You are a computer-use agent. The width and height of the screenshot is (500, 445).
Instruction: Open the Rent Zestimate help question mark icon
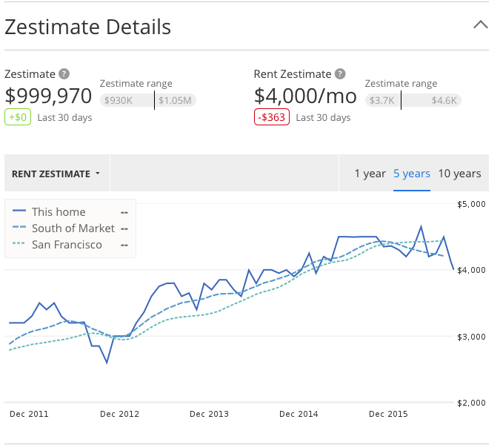pyautogui.click(x=340, y=73)
